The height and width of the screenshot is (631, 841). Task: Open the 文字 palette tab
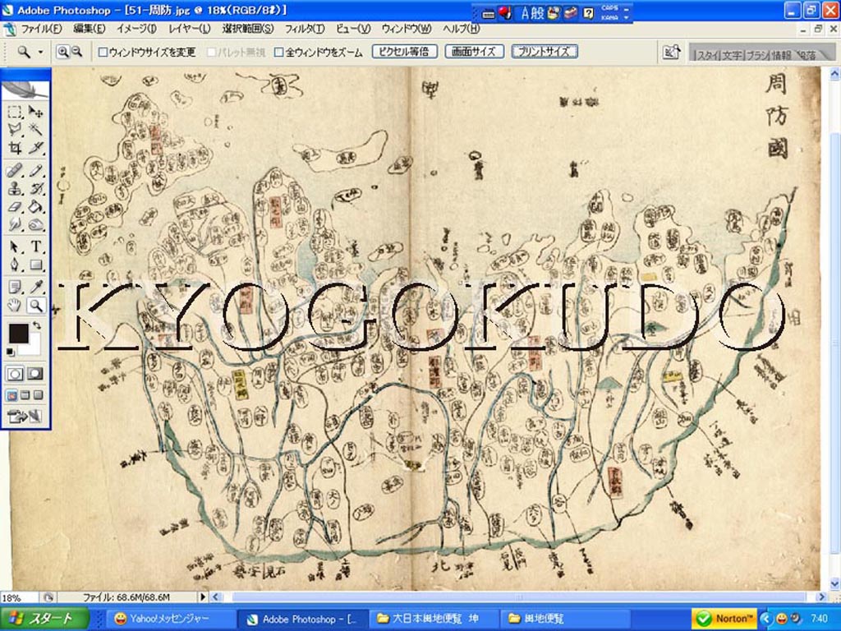(732, 55)
